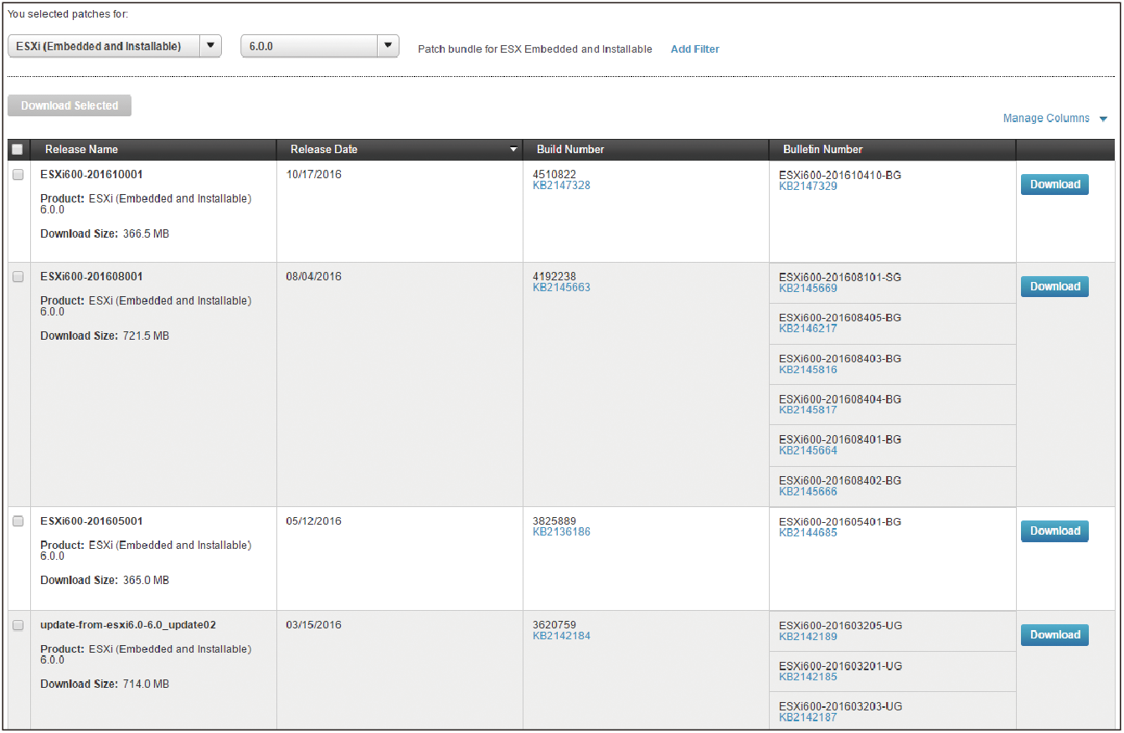Check the box for ESXi600-201610001
This screenshot has height=733, width=1124.
click(18, 175)
